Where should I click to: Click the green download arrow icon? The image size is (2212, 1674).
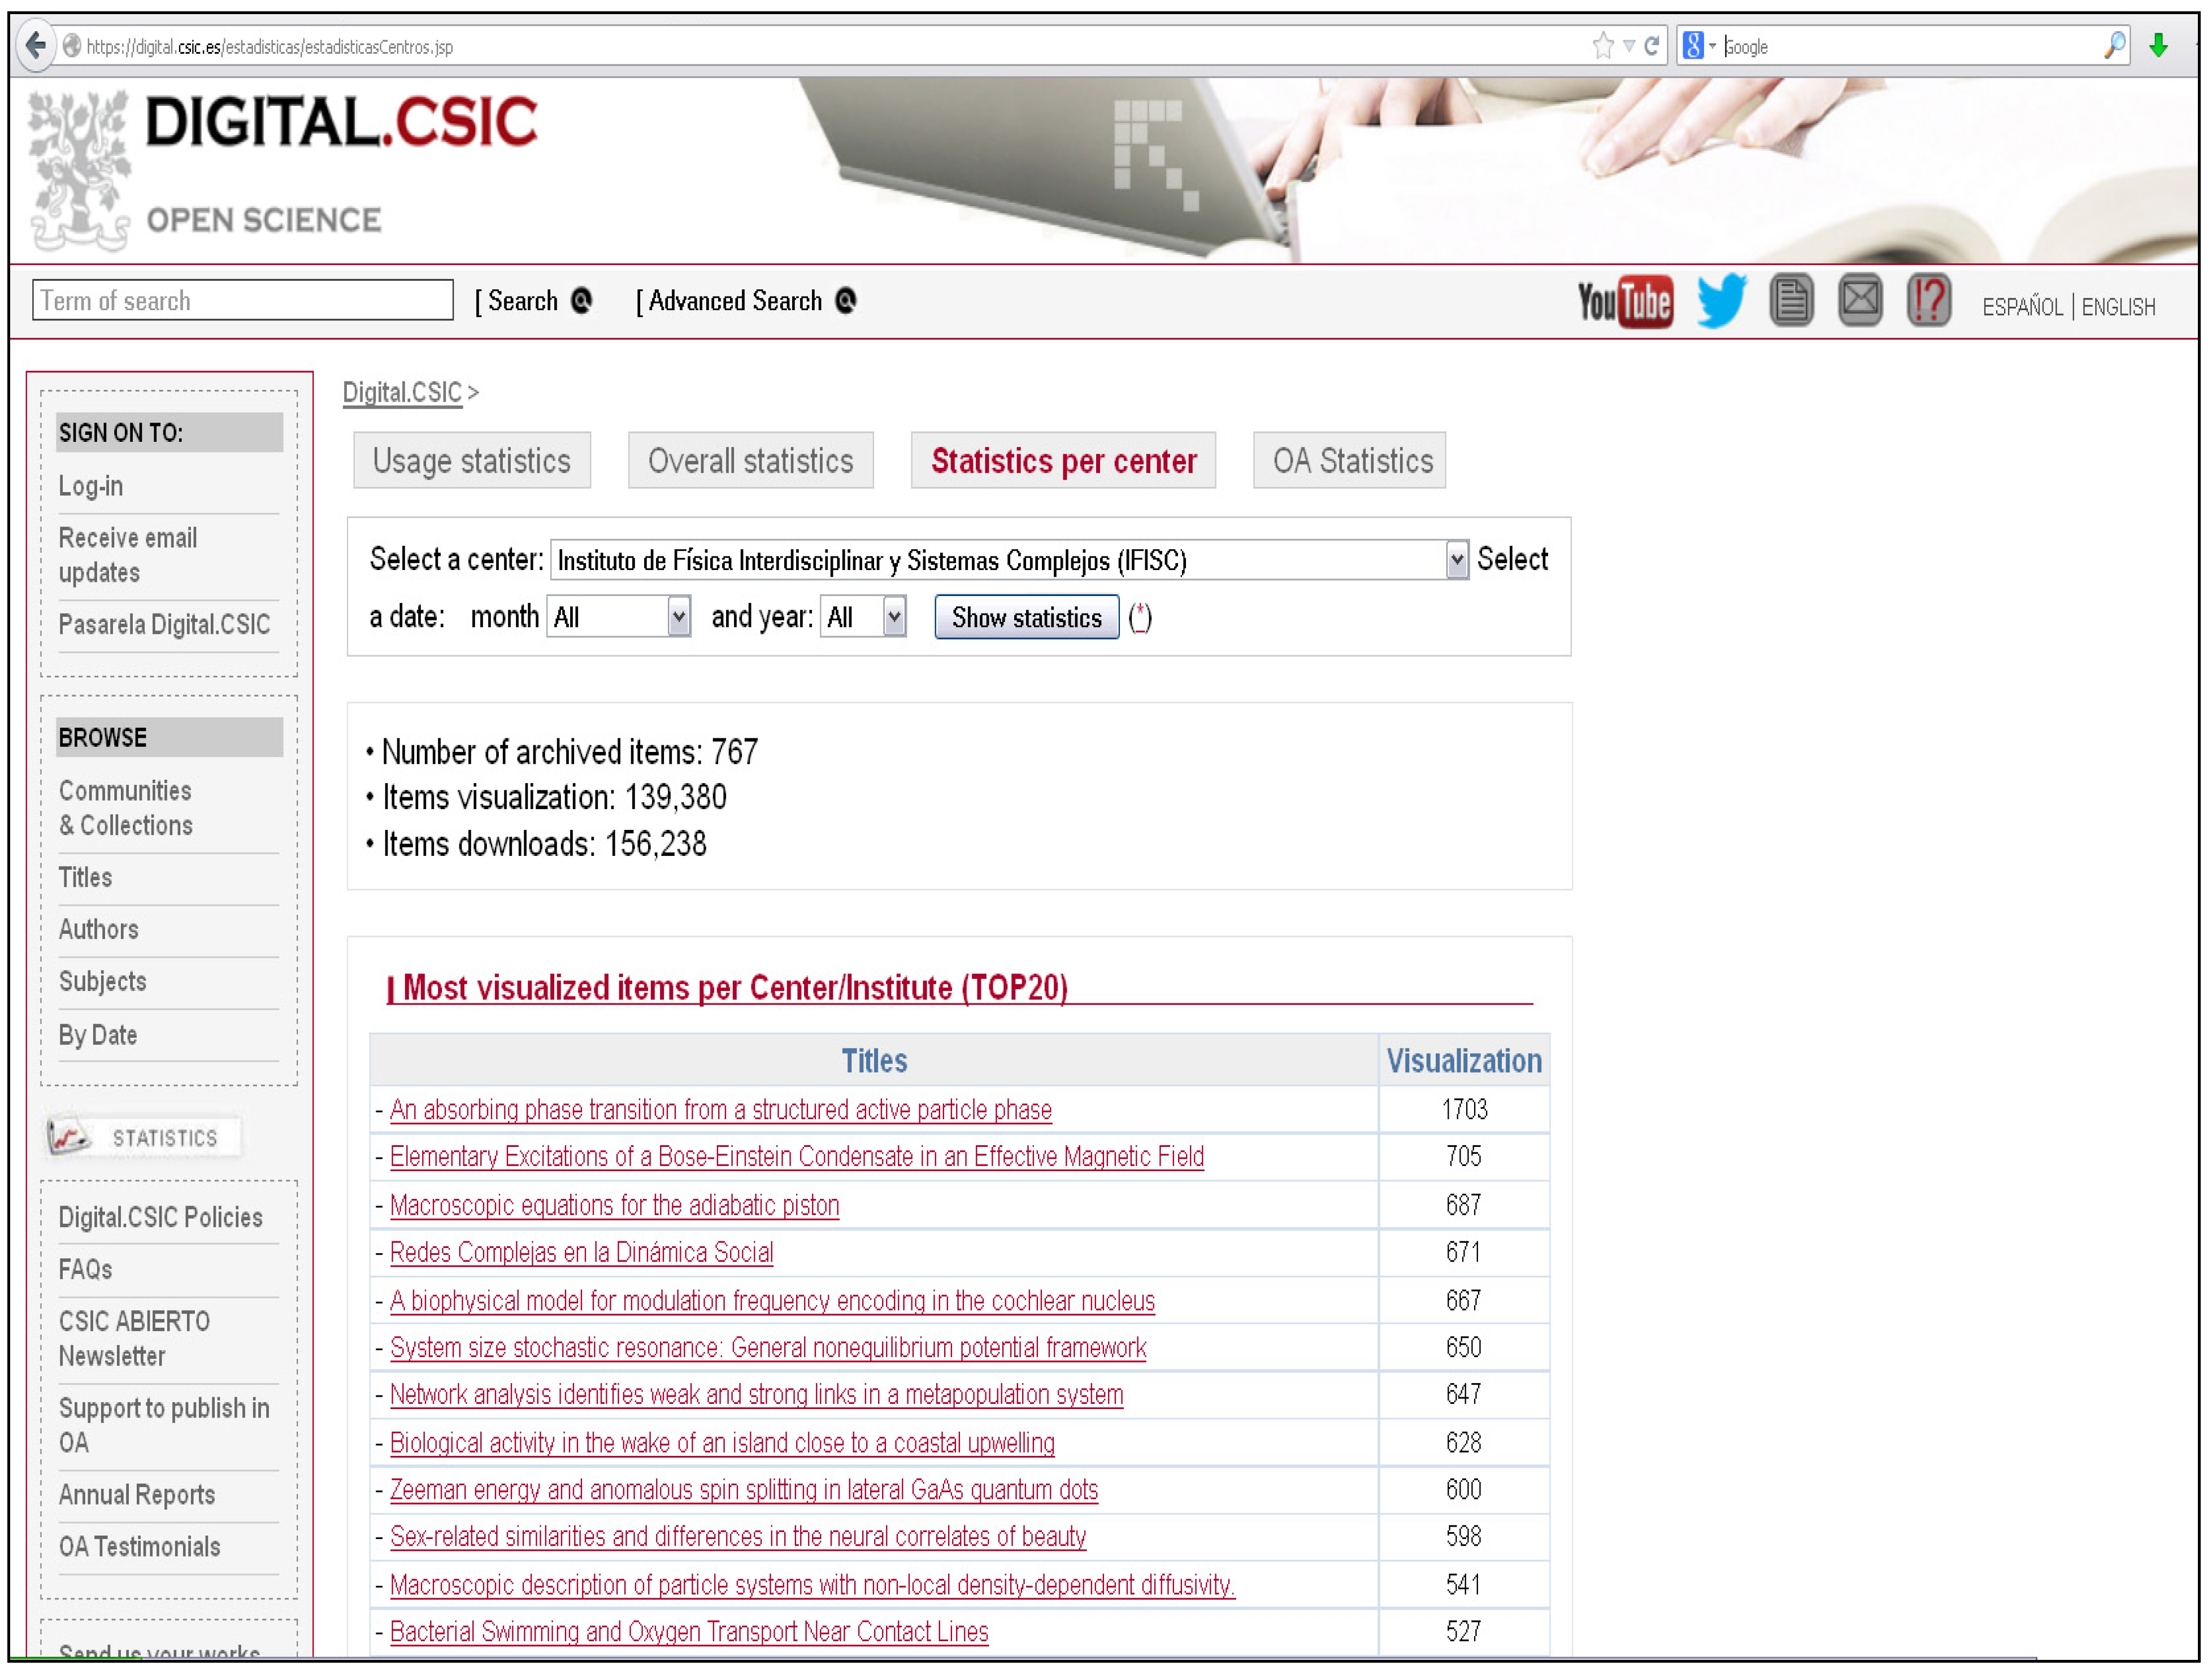click(x=2158, y=45)
